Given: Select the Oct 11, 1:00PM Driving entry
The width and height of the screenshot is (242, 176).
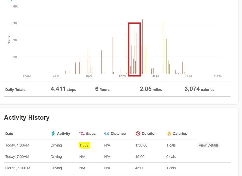Looking at the screenshot, I should tap(117, 168).
